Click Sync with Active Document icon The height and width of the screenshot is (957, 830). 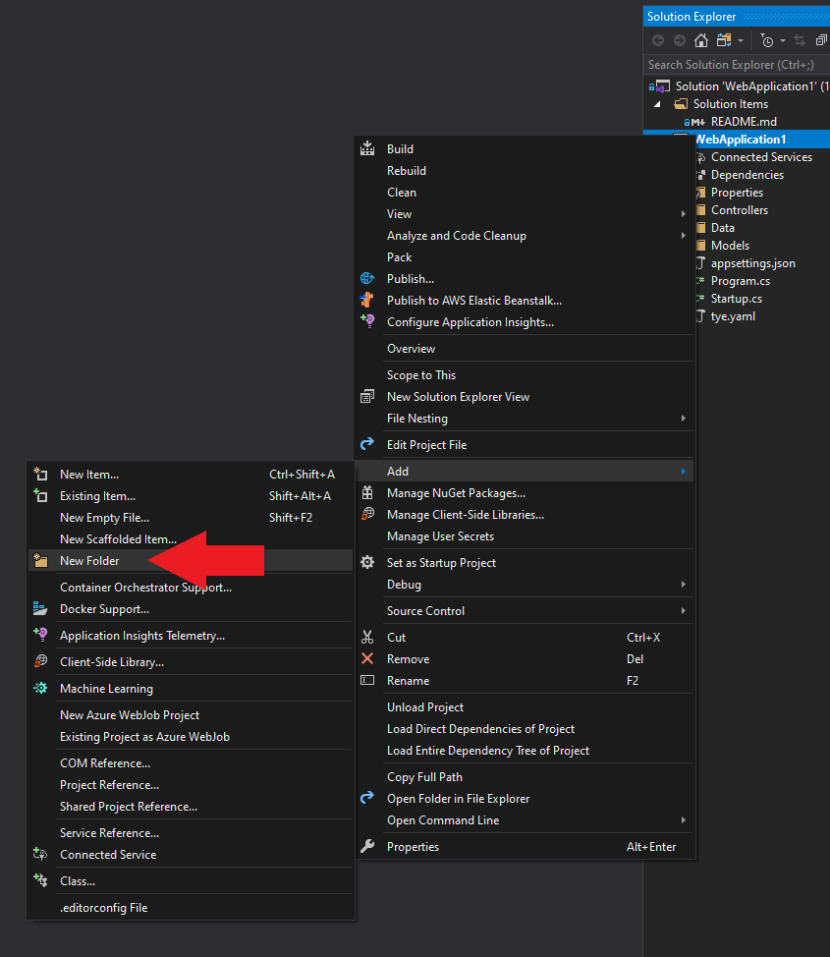798,40
